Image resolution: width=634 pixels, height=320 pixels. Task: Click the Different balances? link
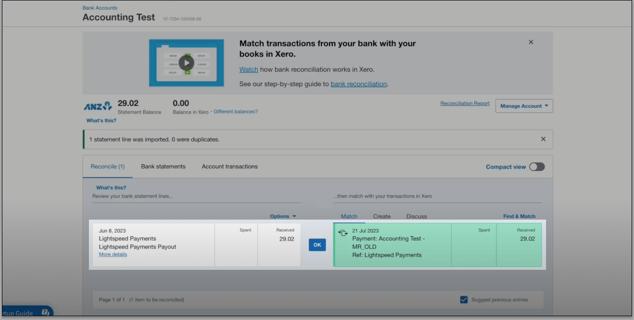click(236, 111)
